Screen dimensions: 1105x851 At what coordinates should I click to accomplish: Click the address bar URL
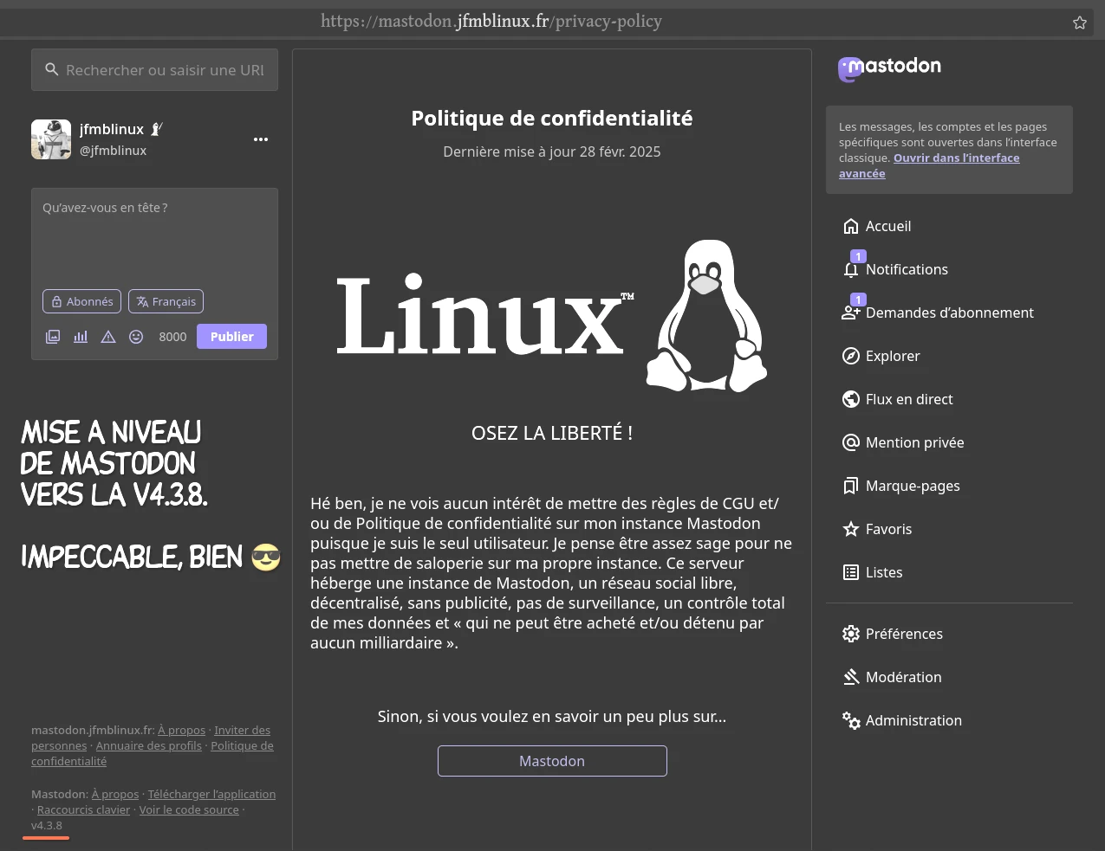[491, 21]
